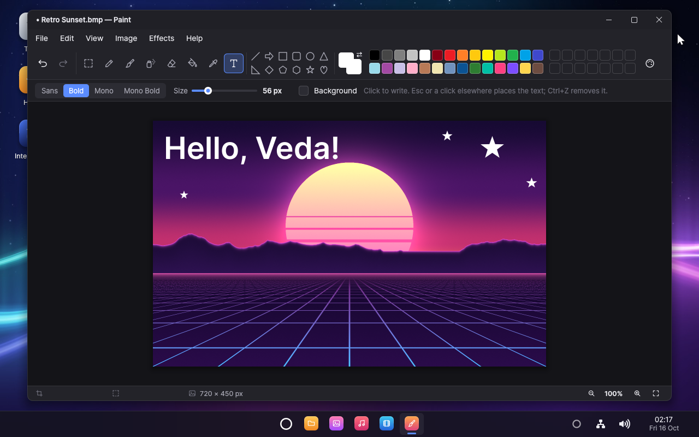
Task: Switch font style to Mono Bold
Action: (142, 91)
